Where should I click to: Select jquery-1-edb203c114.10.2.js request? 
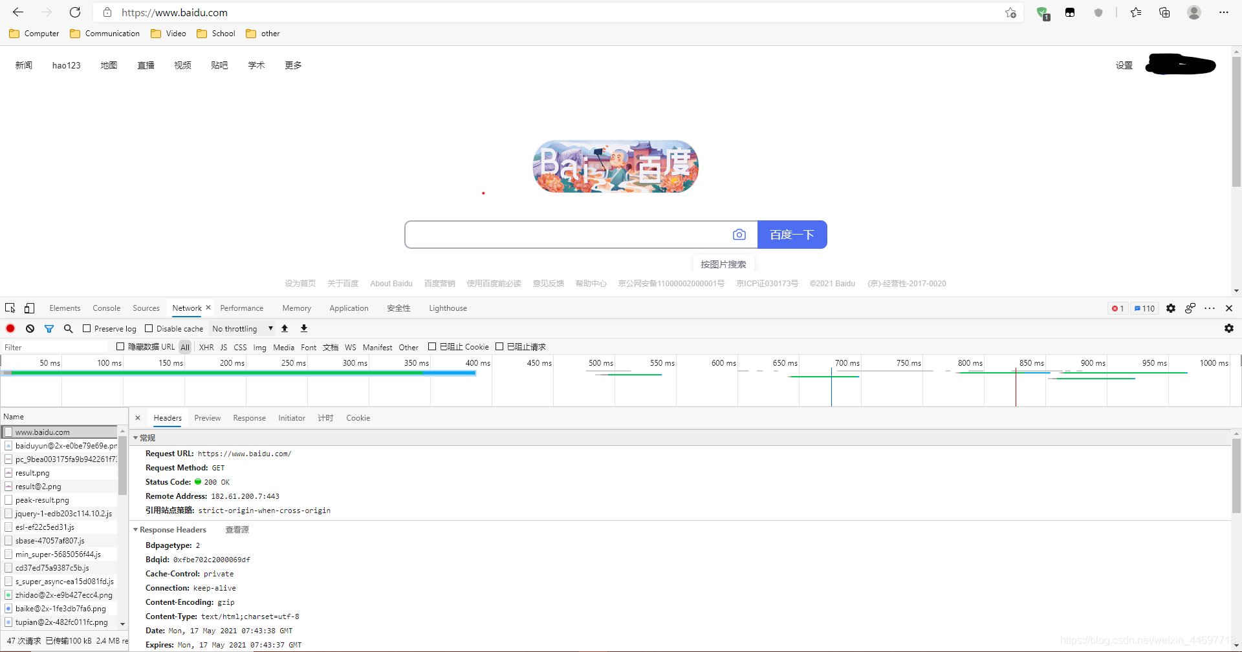click(x=60, y=514)
